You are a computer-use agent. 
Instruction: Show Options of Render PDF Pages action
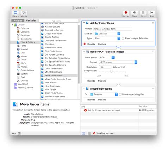(x=102, y=81)
